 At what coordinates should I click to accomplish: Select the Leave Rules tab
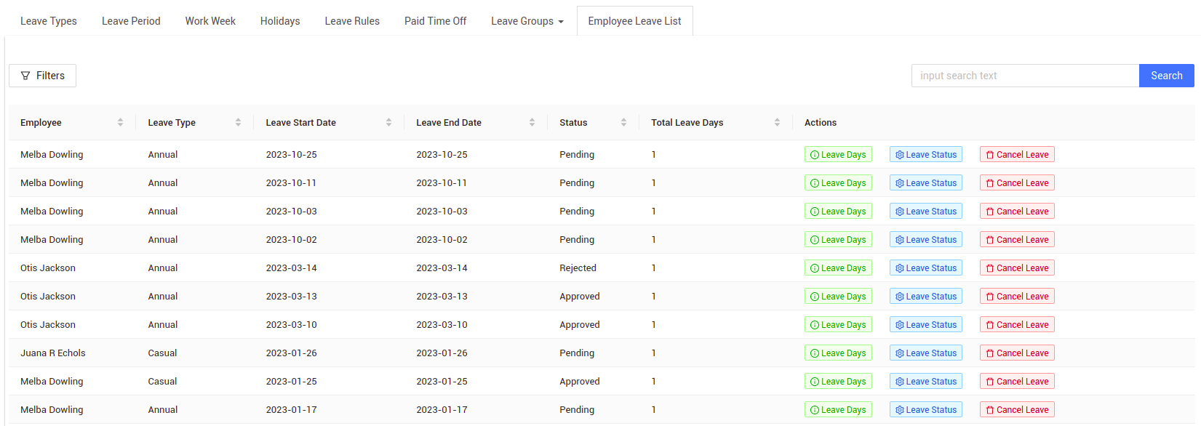352,21
